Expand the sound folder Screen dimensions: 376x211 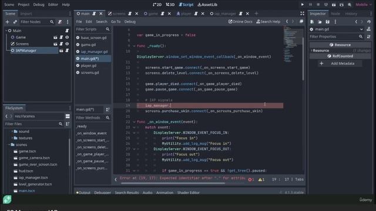click(x=12, y=131)
